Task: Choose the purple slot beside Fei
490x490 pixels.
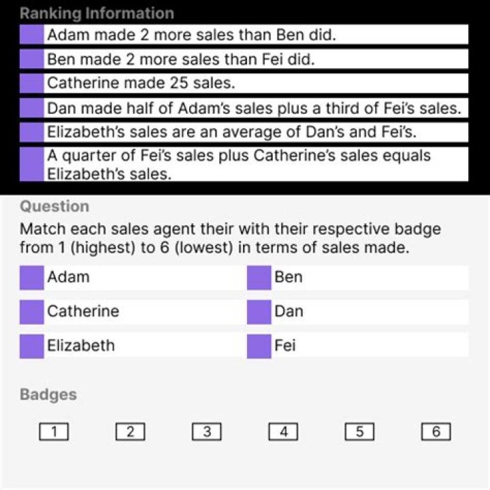Action: tap(259, 346)
